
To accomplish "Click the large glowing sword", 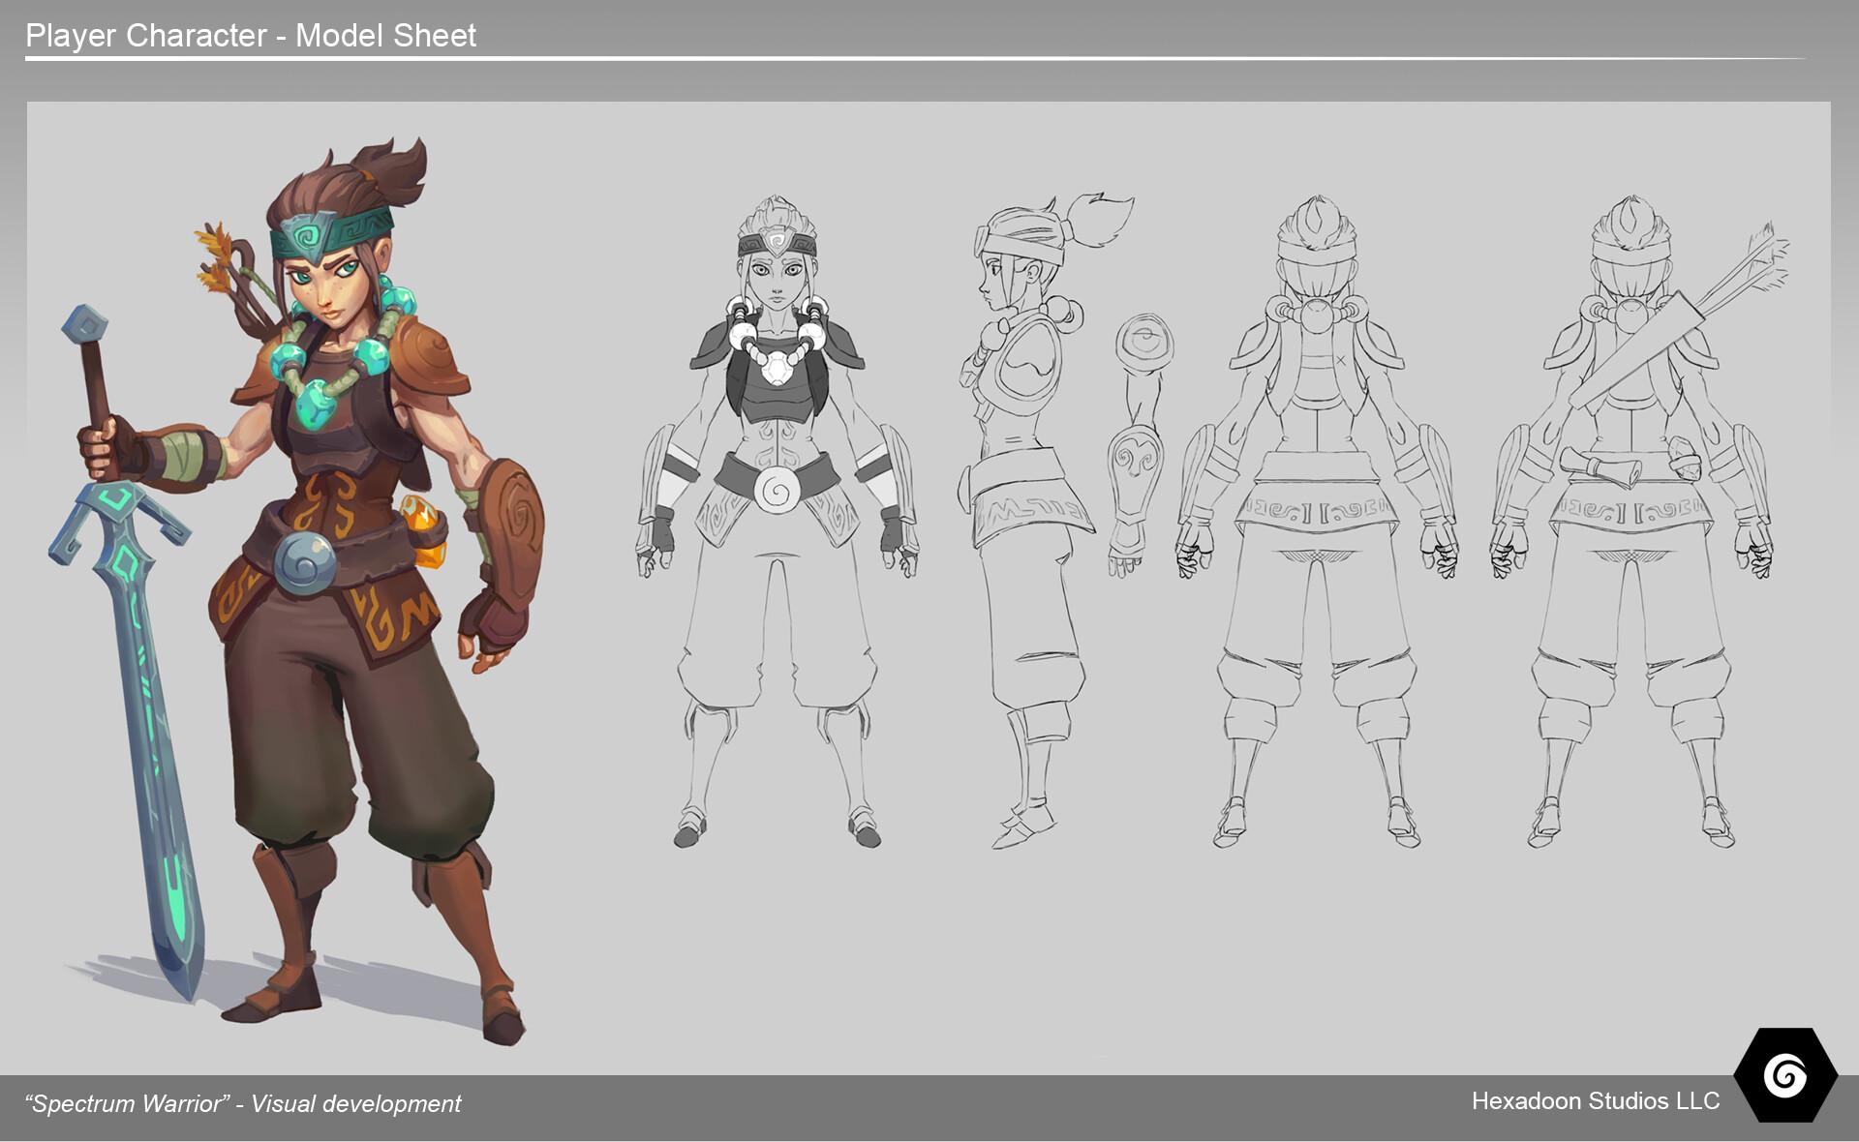I will coord(127,653).
